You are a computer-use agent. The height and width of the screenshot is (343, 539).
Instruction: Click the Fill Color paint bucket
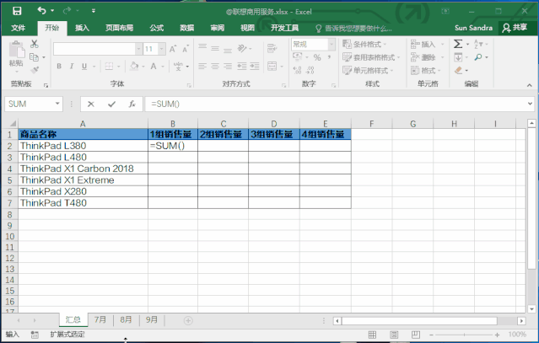(134, 67)
